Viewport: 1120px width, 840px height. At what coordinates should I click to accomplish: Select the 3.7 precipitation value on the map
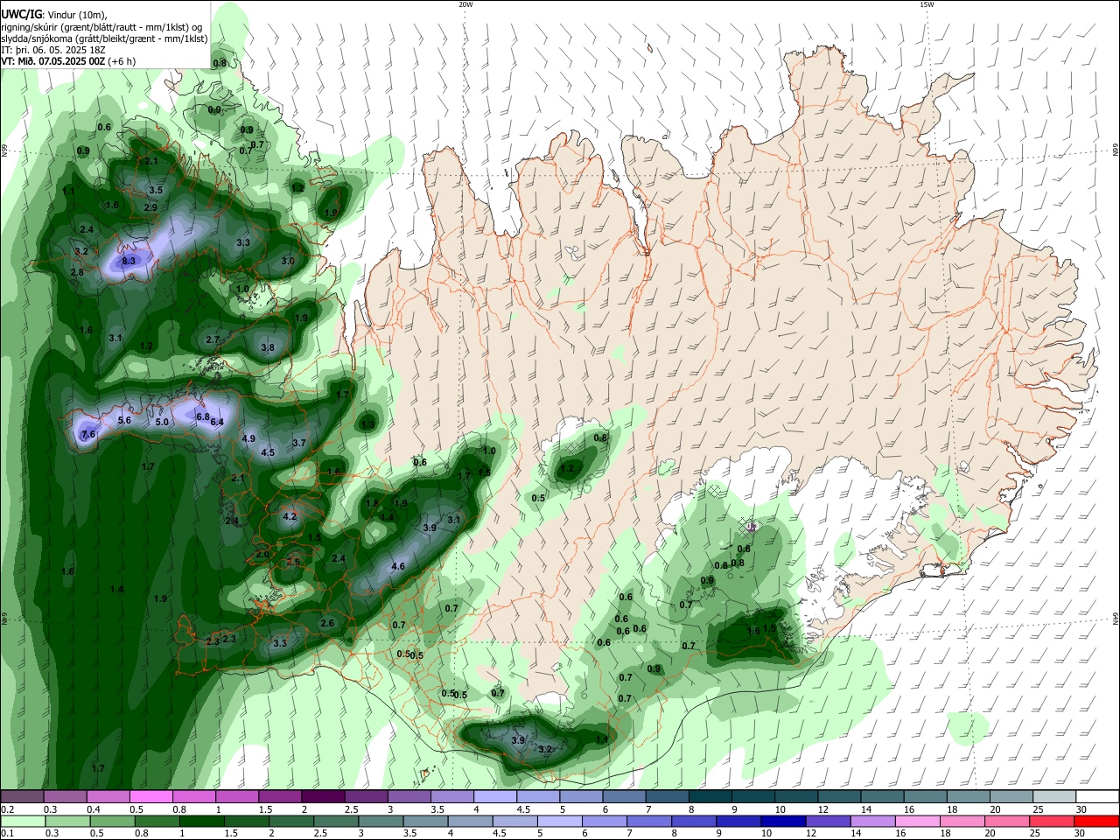tap(299, 444)
